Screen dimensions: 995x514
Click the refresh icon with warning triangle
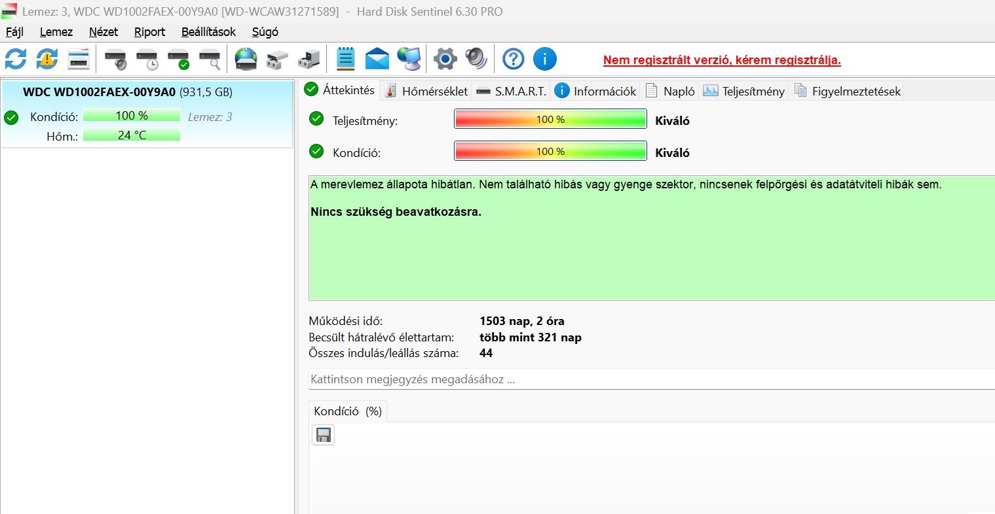coord(47,59)
